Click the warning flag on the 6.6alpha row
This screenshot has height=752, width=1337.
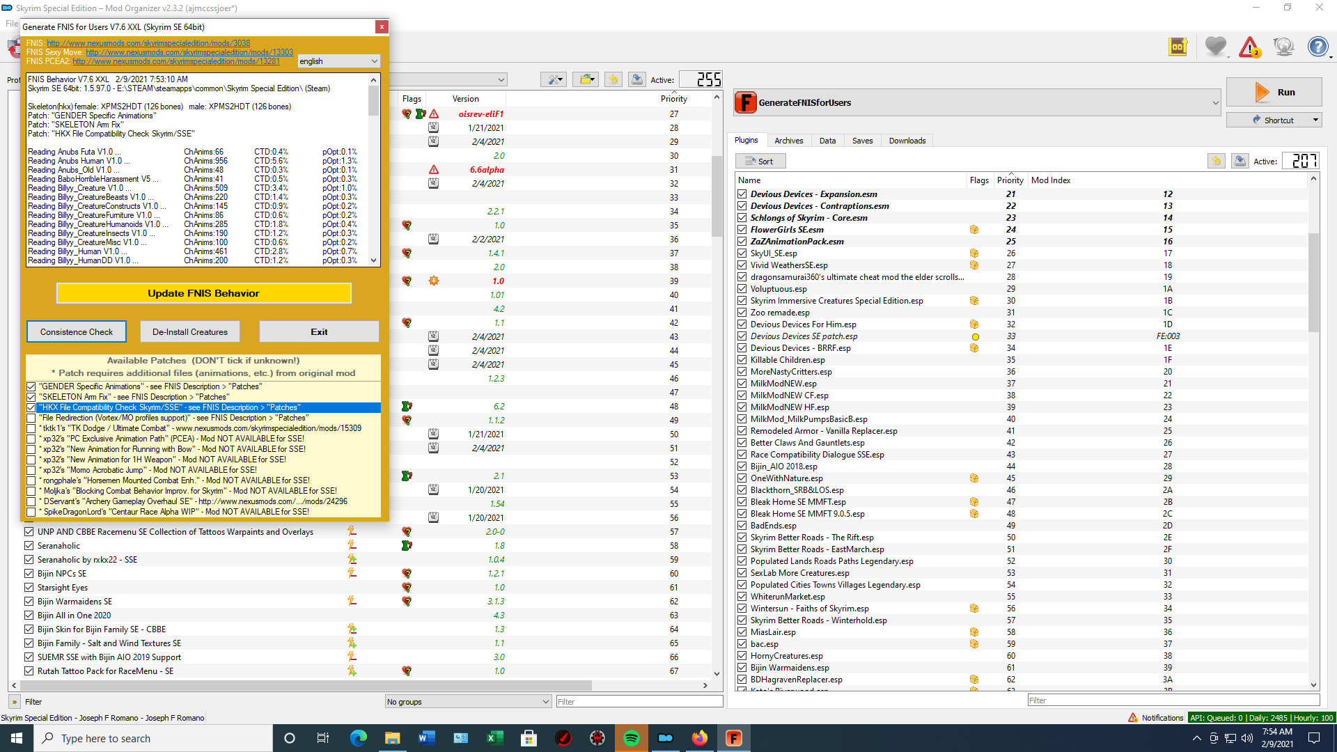coord(434,169)
